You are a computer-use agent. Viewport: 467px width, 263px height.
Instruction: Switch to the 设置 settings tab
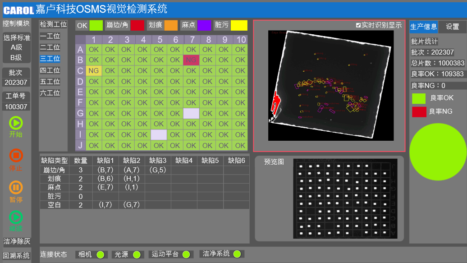(x=452, y=27)
